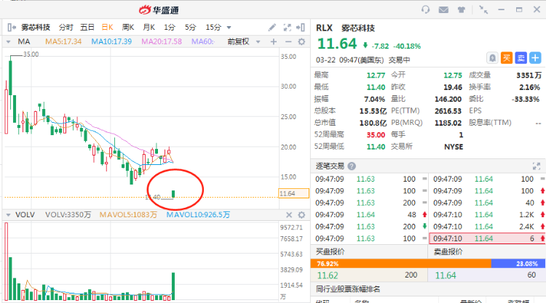Viewport: 546px width, 303px height.
Task: Click the 52周最高 value 35.00
Action: (x=376, y=135)
